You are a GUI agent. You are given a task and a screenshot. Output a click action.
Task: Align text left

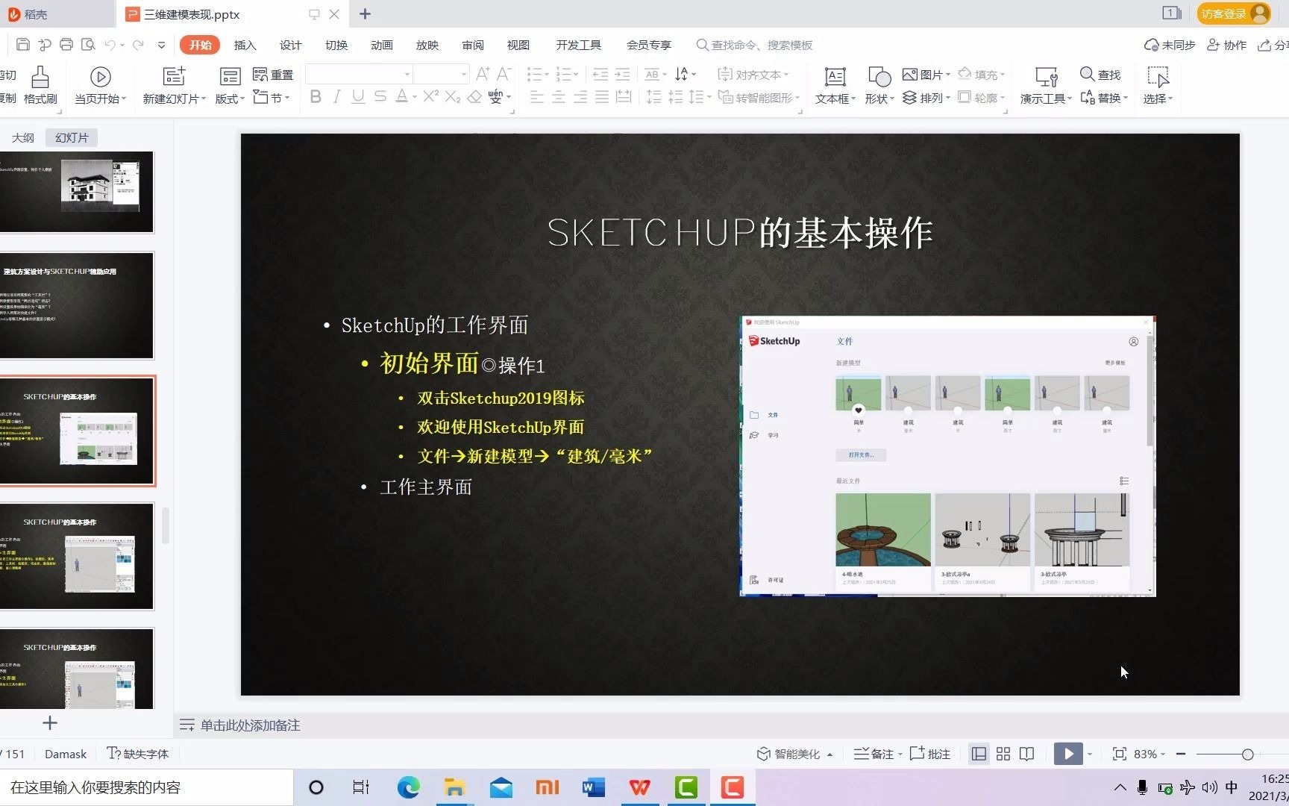(536, 97)
